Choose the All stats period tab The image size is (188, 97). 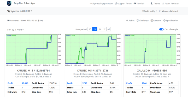coord(109,29)
